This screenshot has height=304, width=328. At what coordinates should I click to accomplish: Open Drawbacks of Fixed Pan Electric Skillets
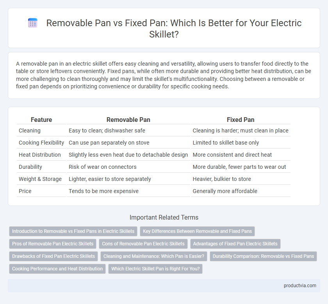tap(53, 256)
